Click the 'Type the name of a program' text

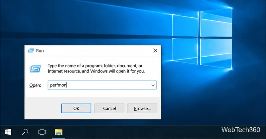tap(96, 69)
